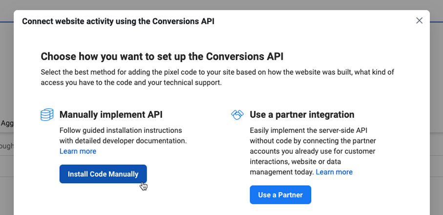The image size is (443, 215).
Task: Click the 'Follow guided installation instructions' text
Action: 121,130
